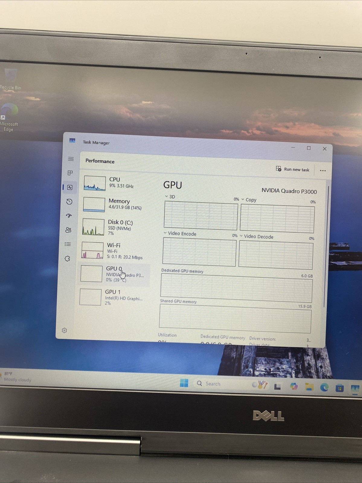Maximize the Task Manager window

tap(309, 148)
